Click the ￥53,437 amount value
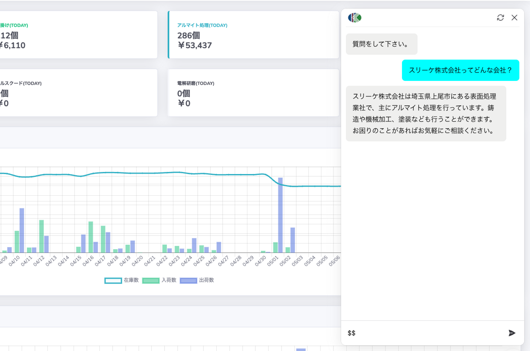The width and height of the screenshot is (530, 351). coord(195,46)
